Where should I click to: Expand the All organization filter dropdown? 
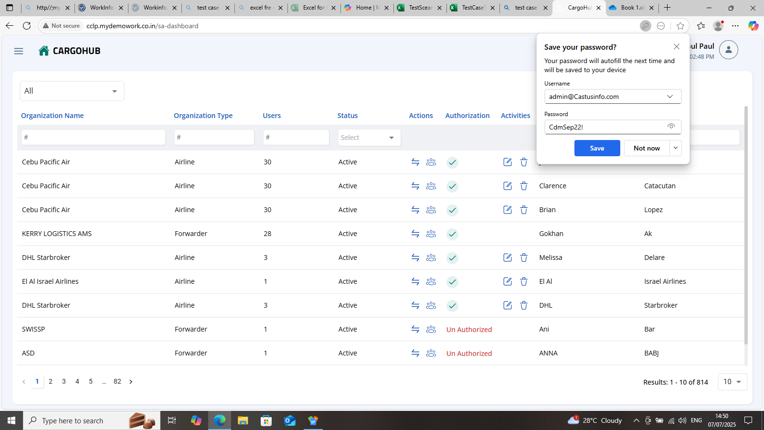(x=72, y=91)
